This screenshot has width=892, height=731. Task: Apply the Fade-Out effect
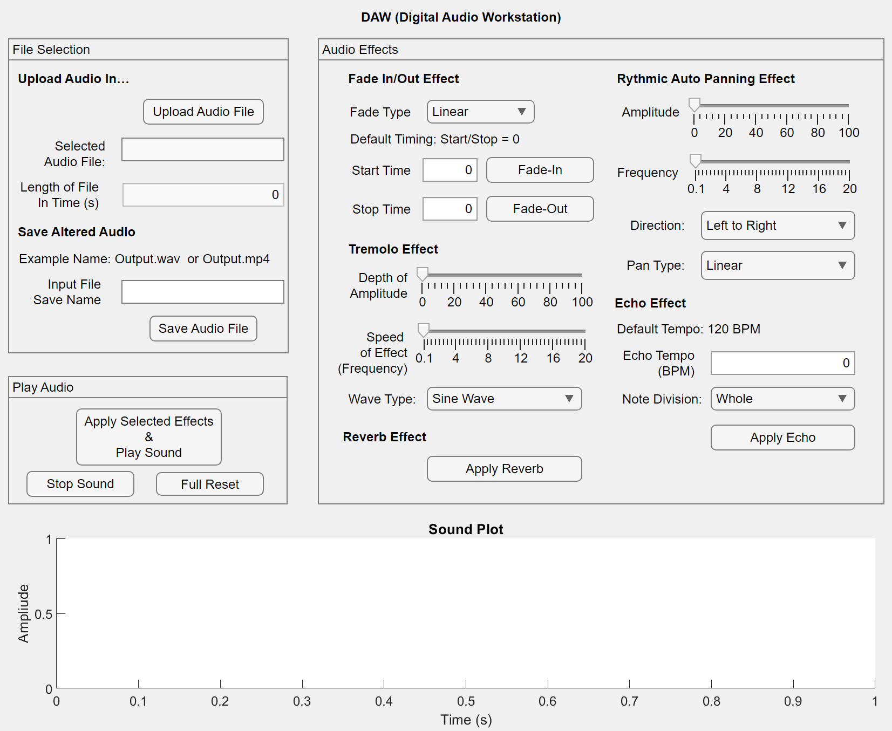(540, 209)
